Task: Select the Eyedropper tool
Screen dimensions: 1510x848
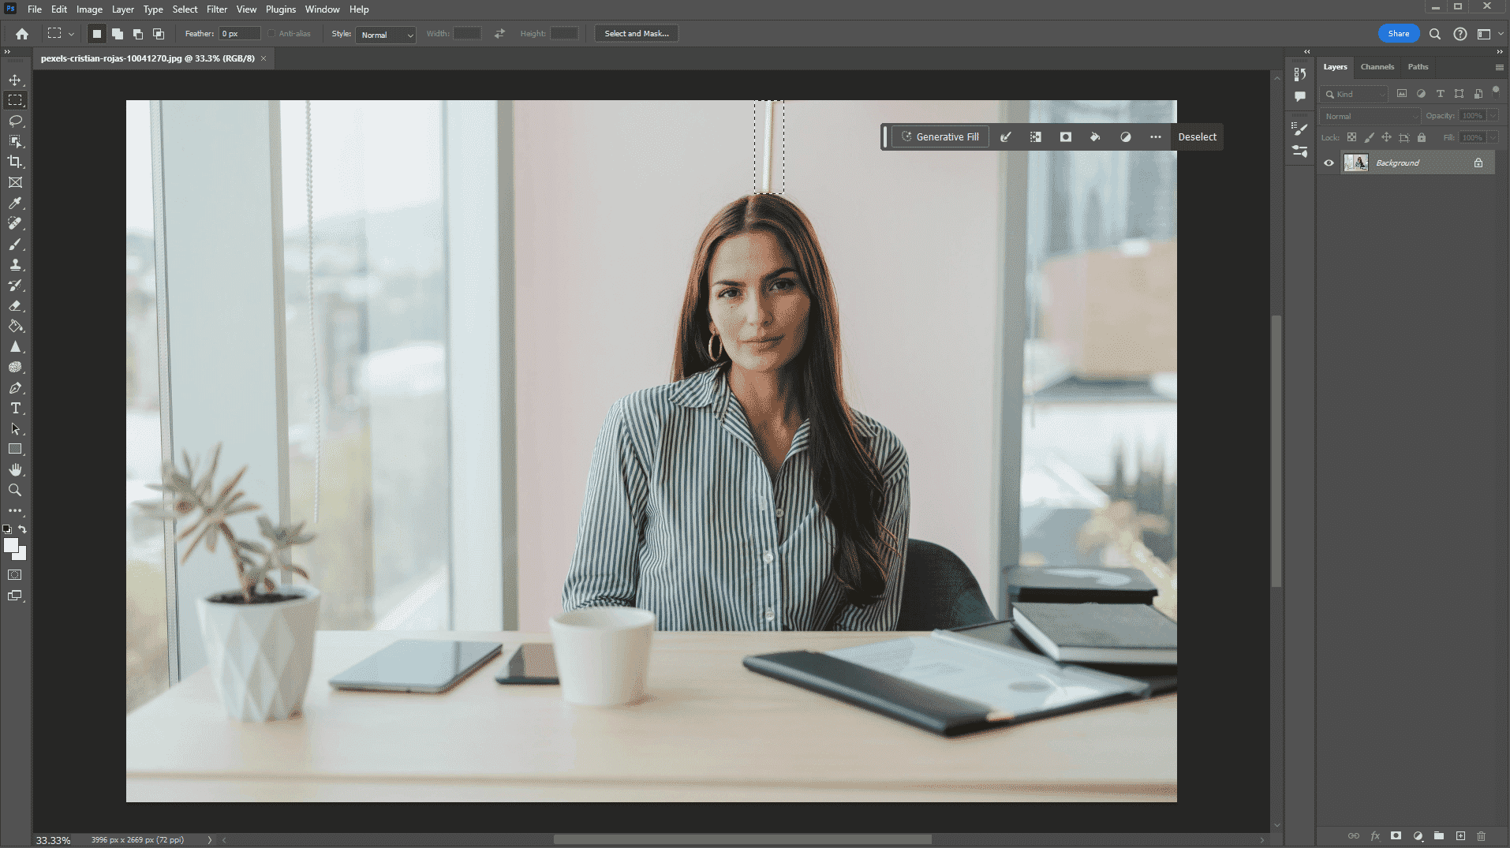Action: pyautogui.click(x=15, y=203)
